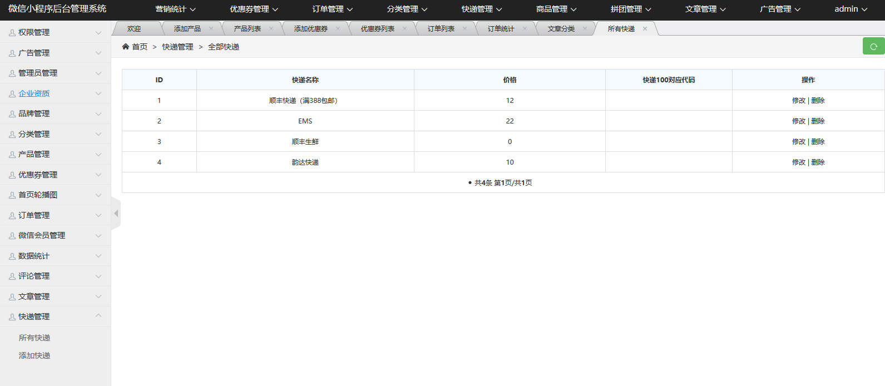Close the 订单统计 tab using X icon
Image resolution: width=885 pixels, height=386 pixels.
pos(525,29)
